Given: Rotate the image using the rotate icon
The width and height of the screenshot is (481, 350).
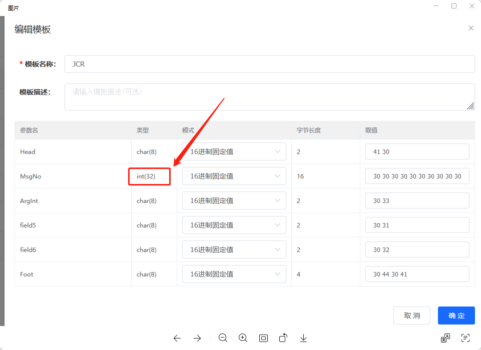Looking at the screenshot, I should point(283,338).
